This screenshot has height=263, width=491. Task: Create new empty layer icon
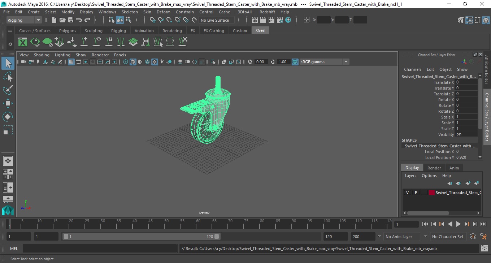(468, 183)
